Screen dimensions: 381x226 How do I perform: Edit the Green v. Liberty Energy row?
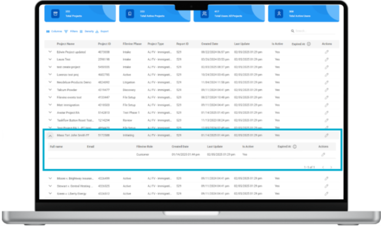coord(327,194)
